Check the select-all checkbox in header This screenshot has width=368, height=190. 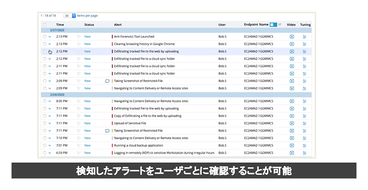pos(45,24)
